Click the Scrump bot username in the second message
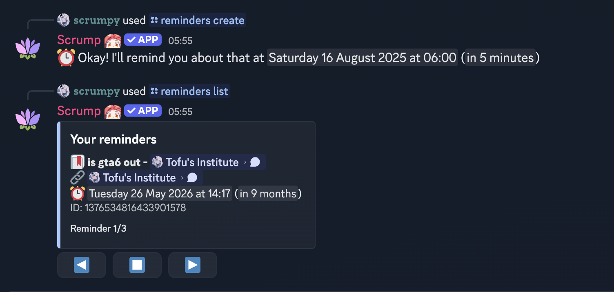The height and width of the screenshot is (292, 614). coord(79,111)
